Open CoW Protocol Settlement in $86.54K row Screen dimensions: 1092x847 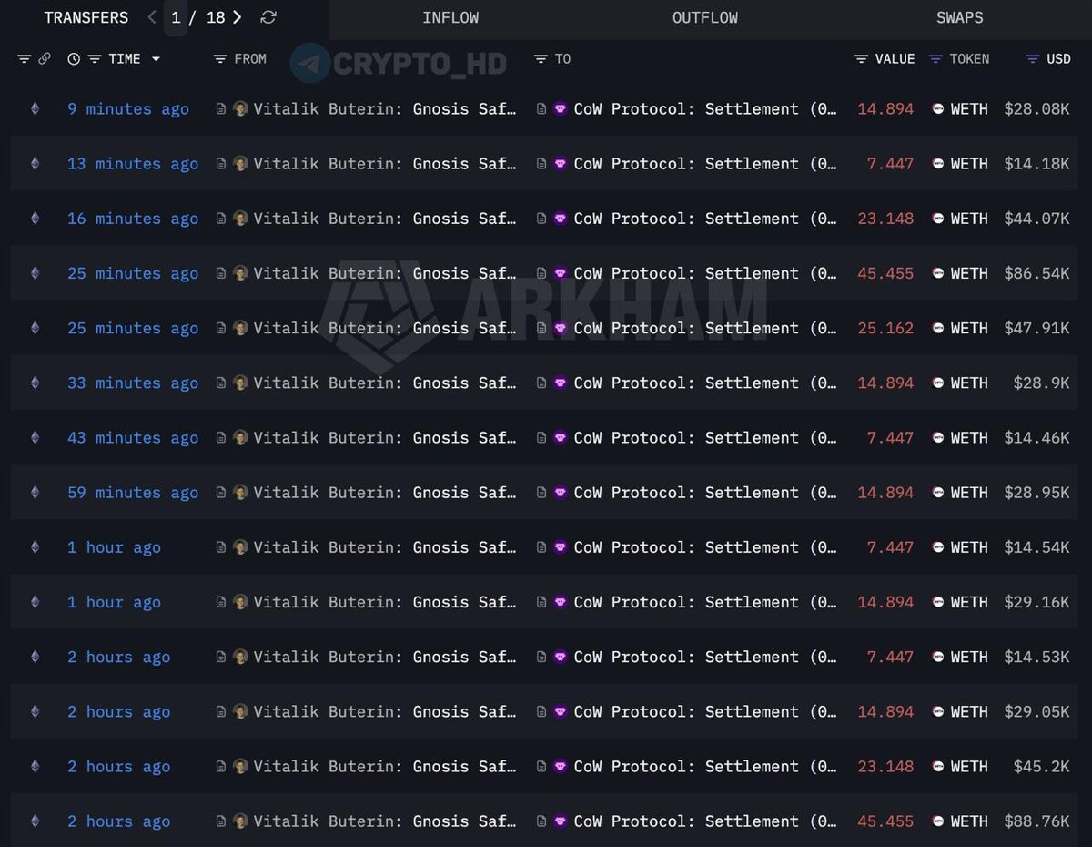pos(705,272)
